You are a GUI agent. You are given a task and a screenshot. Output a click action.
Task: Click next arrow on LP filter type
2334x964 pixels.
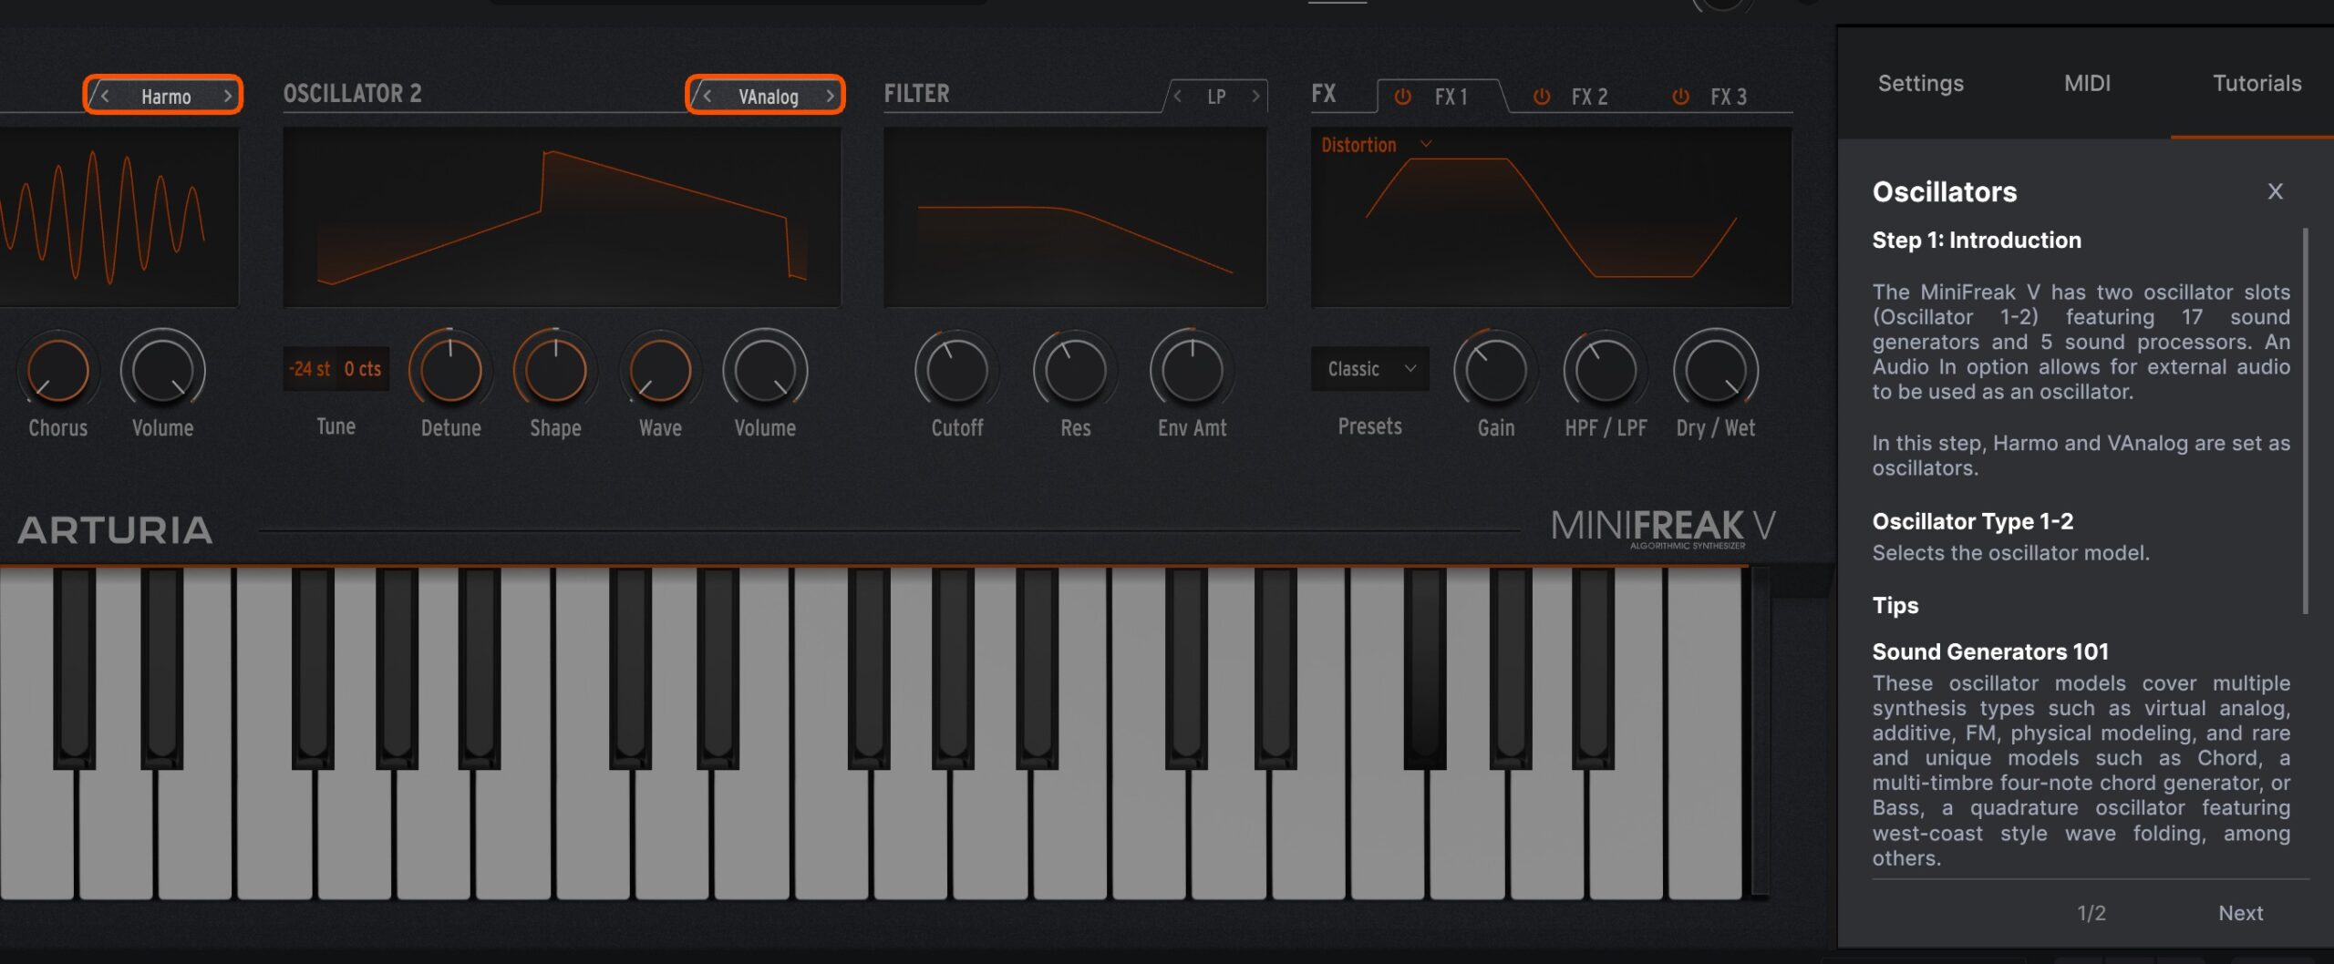[1255, 96]
